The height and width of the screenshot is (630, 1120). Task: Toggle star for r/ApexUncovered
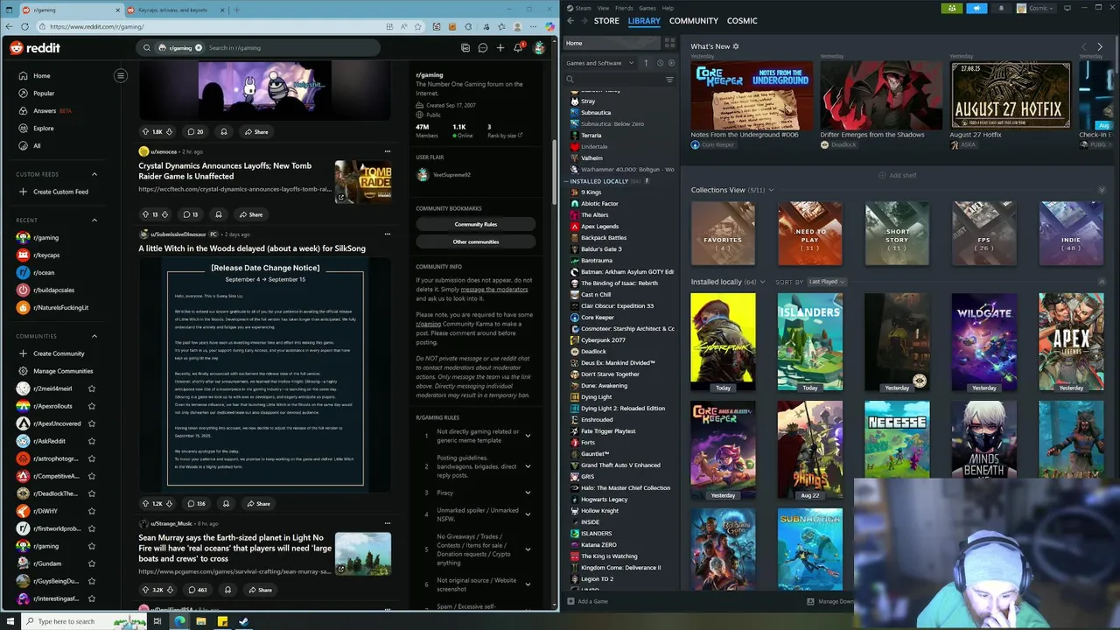91,423
